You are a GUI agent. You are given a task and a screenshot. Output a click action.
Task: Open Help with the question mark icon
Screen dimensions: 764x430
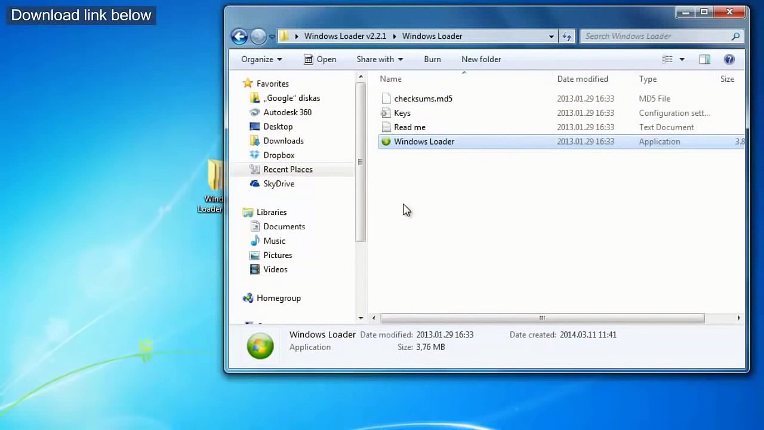point(729,59)
